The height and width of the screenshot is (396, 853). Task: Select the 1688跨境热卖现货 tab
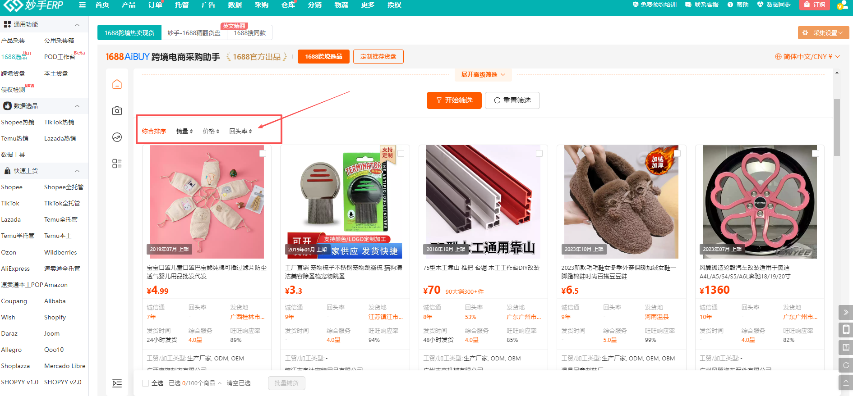click(x=129, y=33)
